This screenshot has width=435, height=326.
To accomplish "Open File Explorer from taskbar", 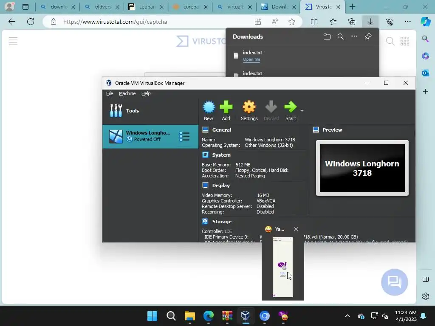I will 190,316.
